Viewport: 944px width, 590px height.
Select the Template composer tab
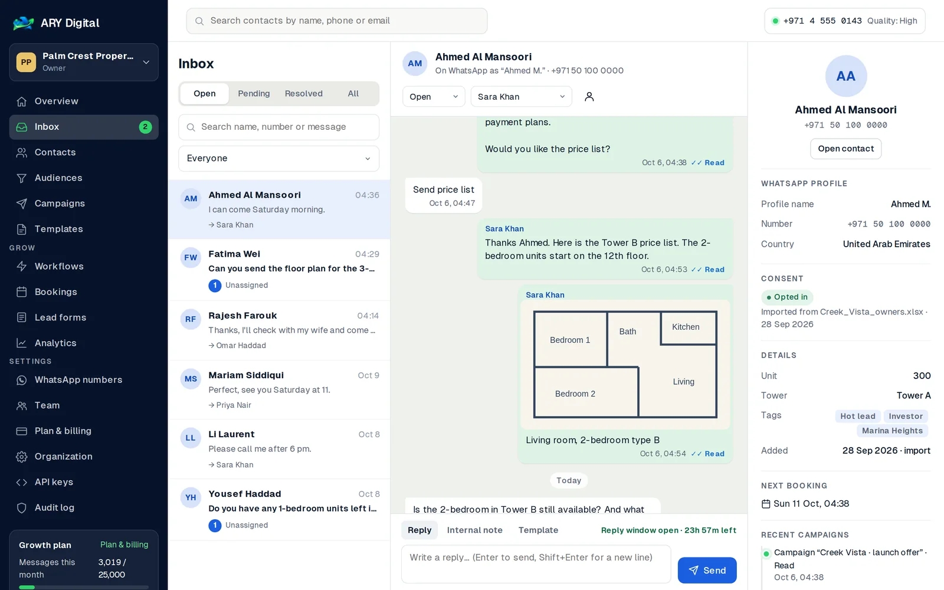[538, 530]
